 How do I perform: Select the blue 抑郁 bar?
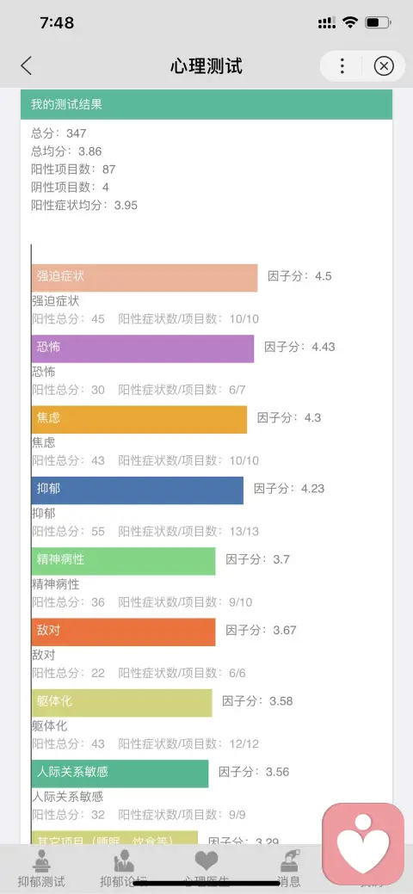(x=138, y=490)
